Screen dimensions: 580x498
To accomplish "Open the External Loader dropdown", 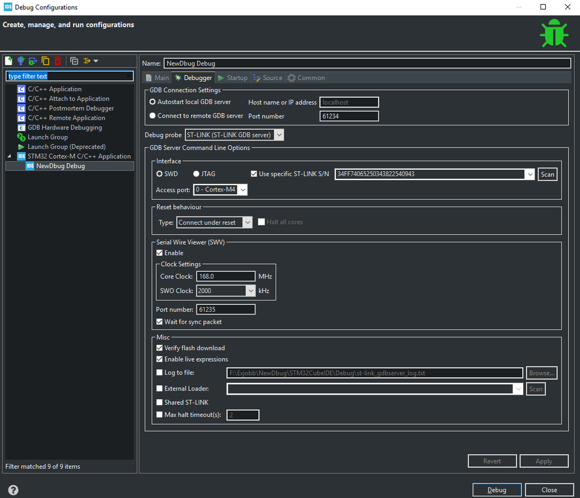I will 518,389.
